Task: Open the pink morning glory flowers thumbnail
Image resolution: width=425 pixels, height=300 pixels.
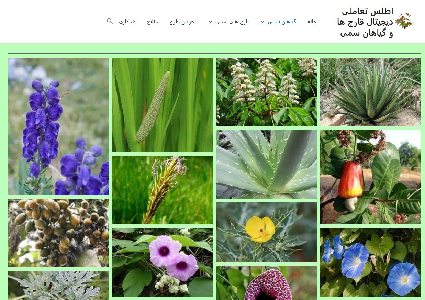Action: click(x=162, y=262)
